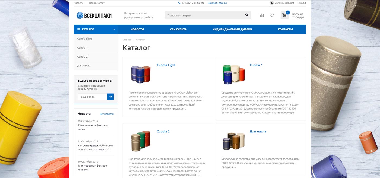Open the favorites heart icon
This screenshot has width=380, height=178.
(x=272, y=15)
